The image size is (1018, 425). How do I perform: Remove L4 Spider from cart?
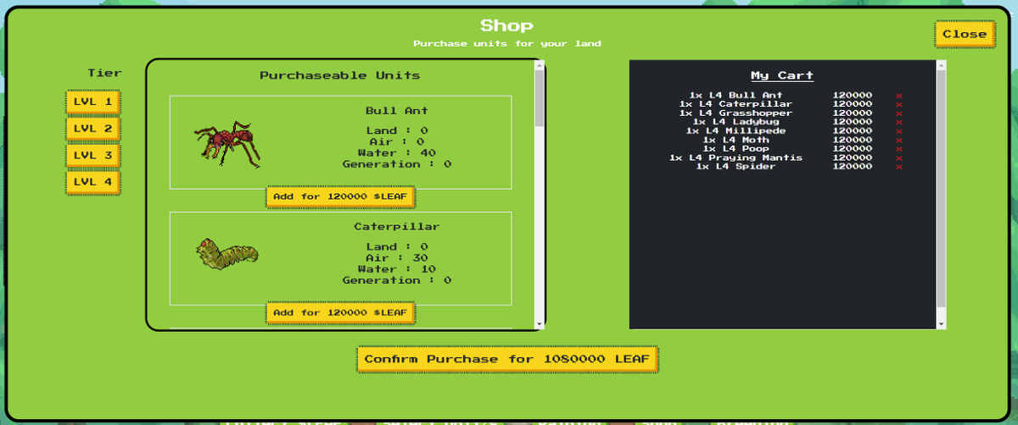[899, 167]
